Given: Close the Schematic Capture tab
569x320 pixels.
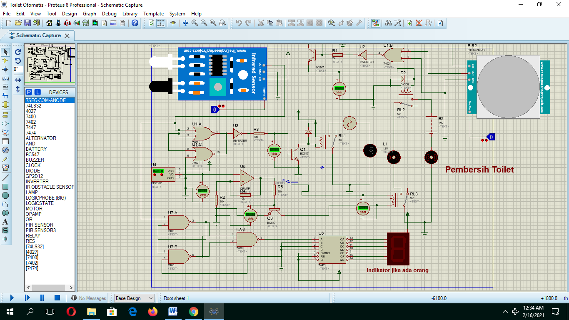Looking at the screenshot, I should 67,36.
